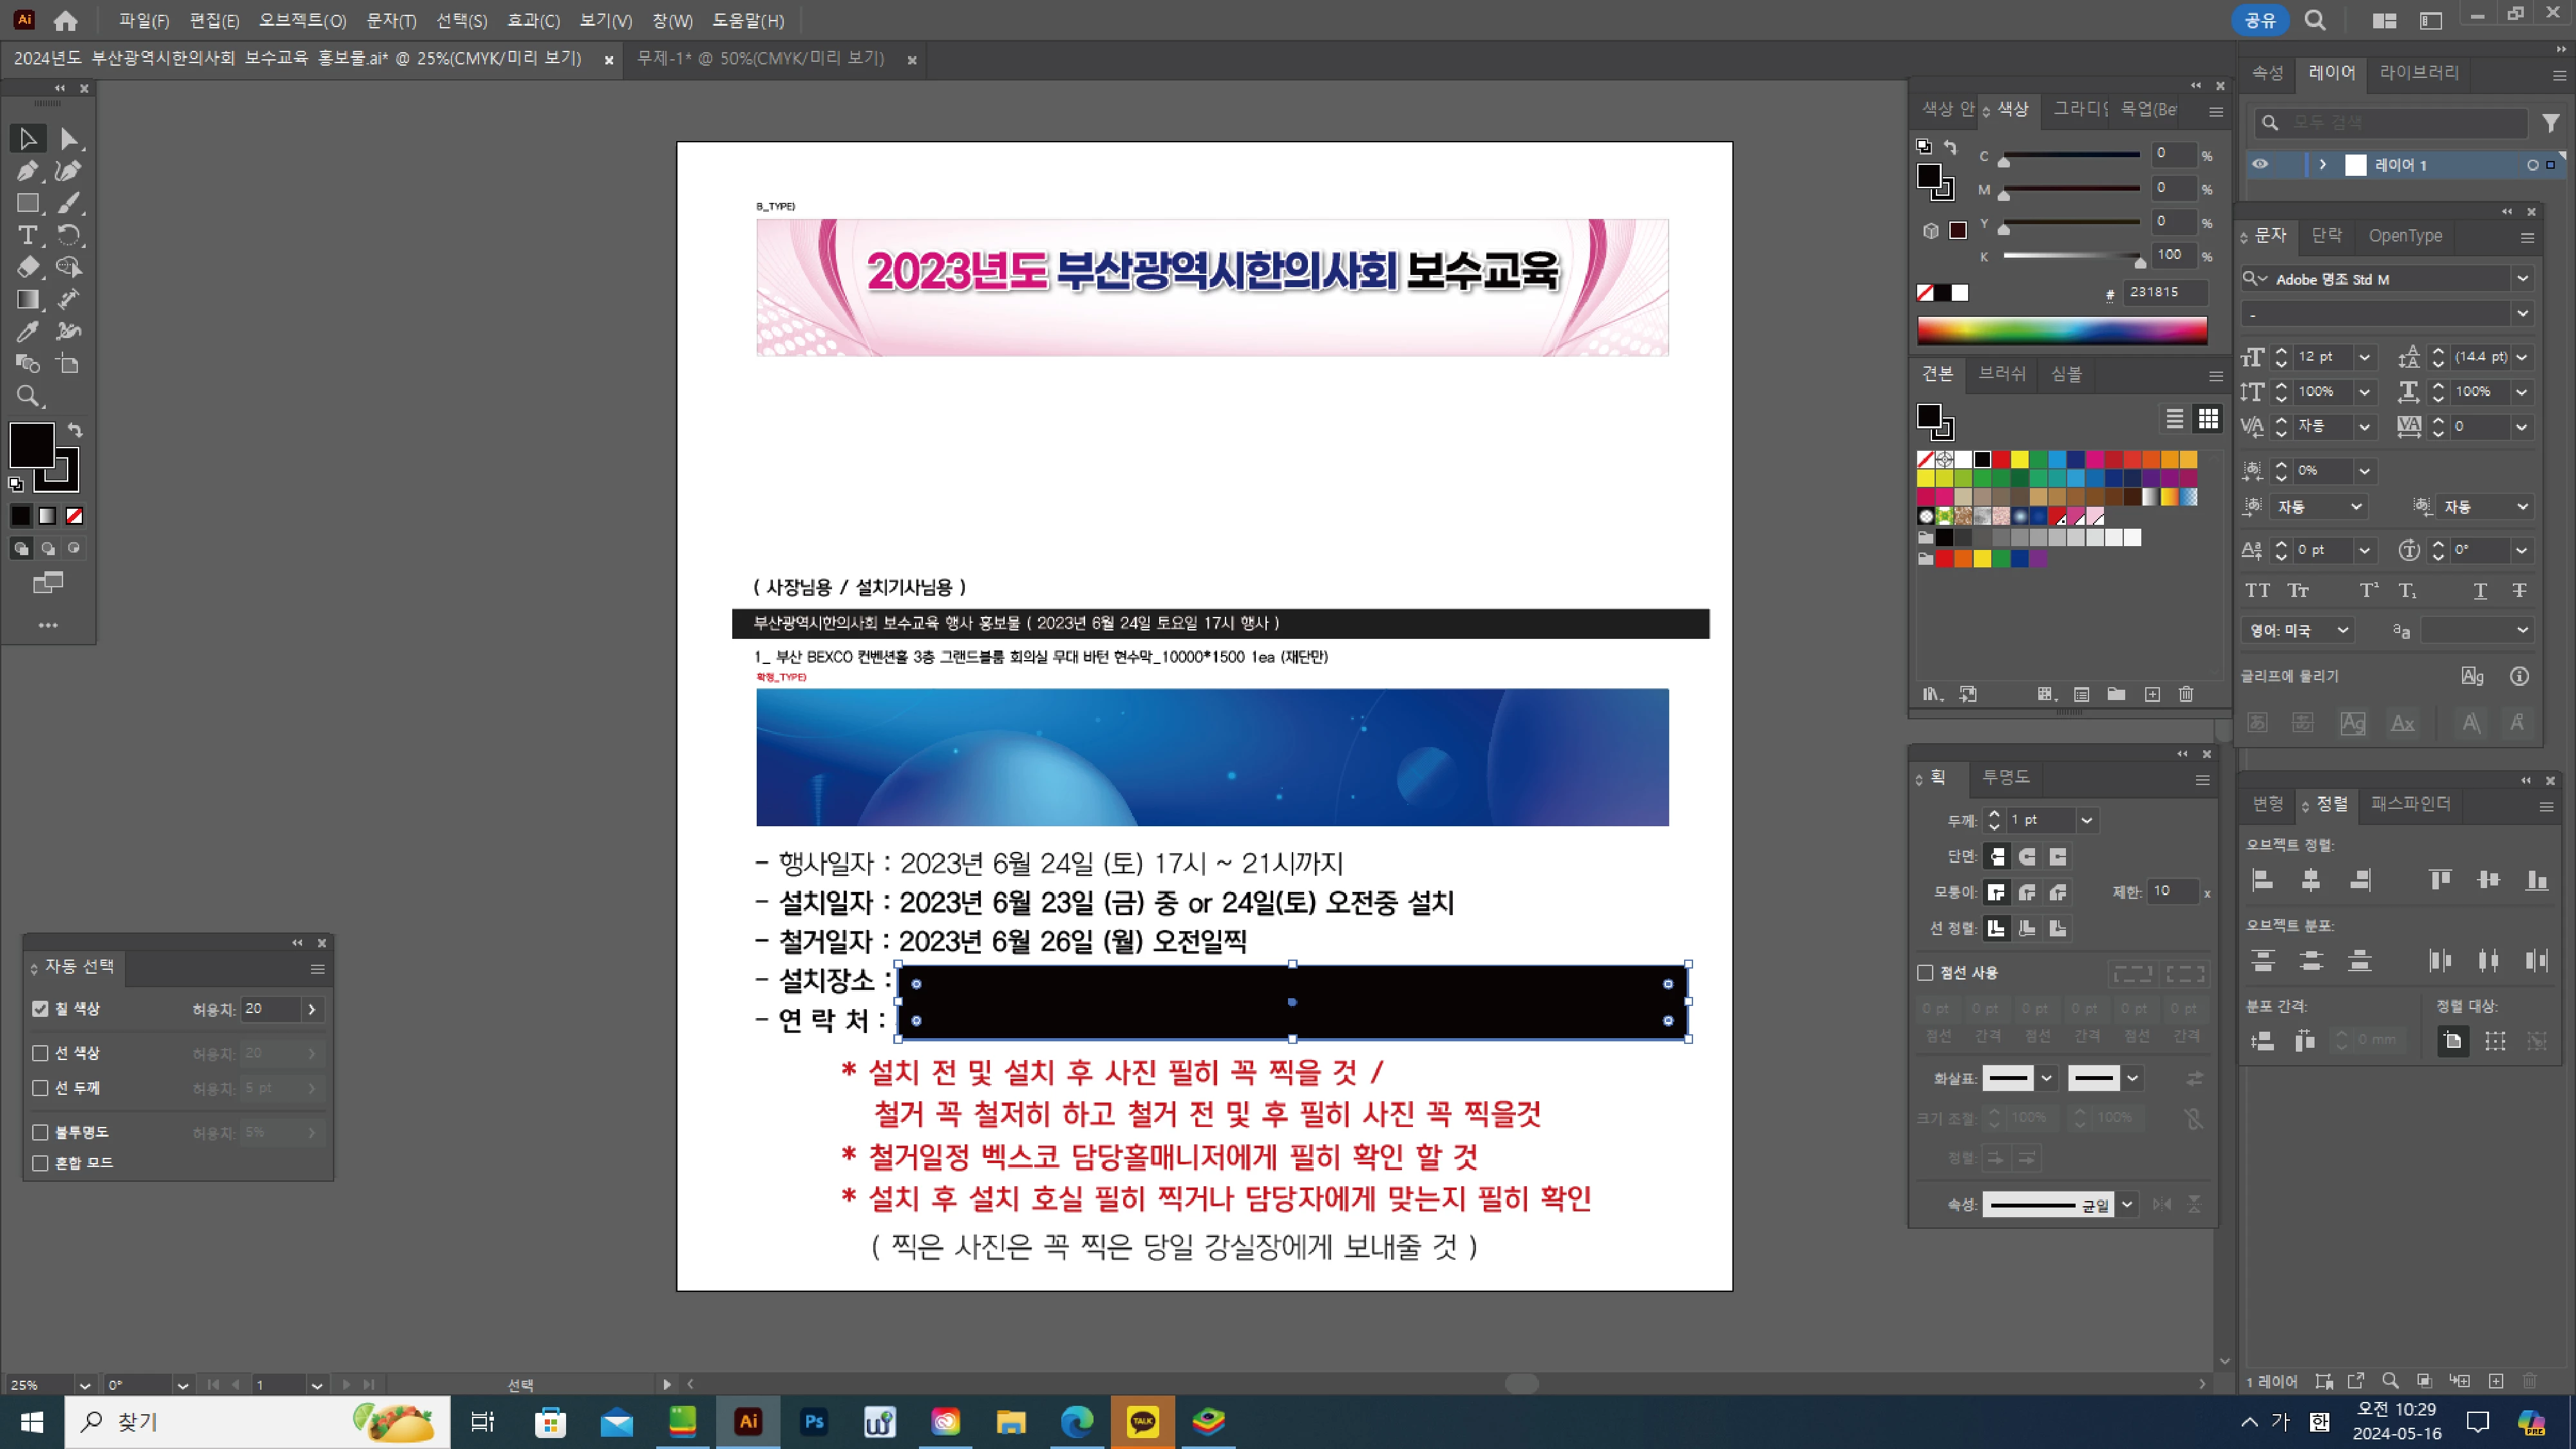
Task: Delete swatch with trash icon
Action: [x=2186, y=694]
